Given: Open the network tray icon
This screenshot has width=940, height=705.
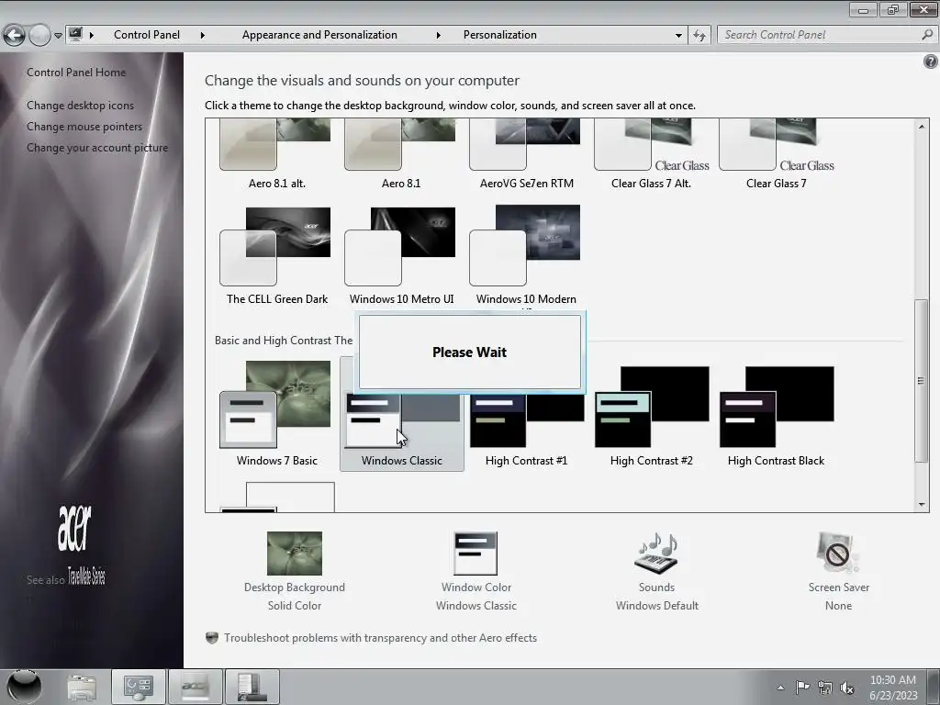Looking at the screenshot, I should 825,688.
